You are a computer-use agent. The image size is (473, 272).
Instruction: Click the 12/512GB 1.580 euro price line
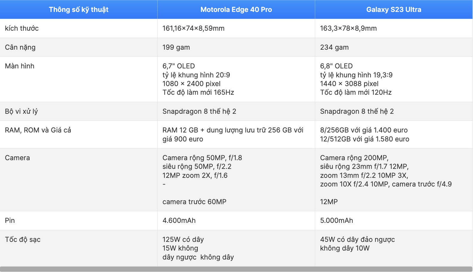click(x=365, y=139)
